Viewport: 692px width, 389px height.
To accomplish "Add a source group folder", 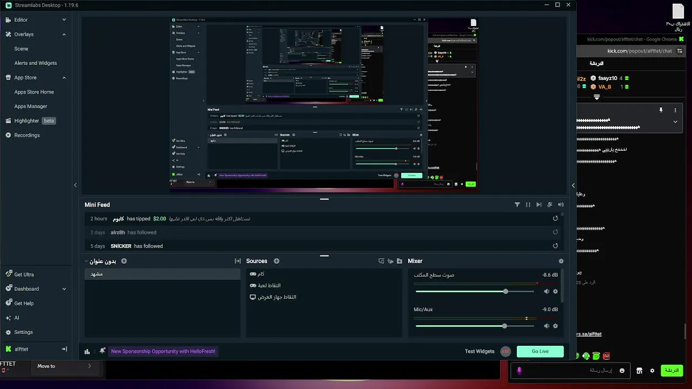I will 400,261.
